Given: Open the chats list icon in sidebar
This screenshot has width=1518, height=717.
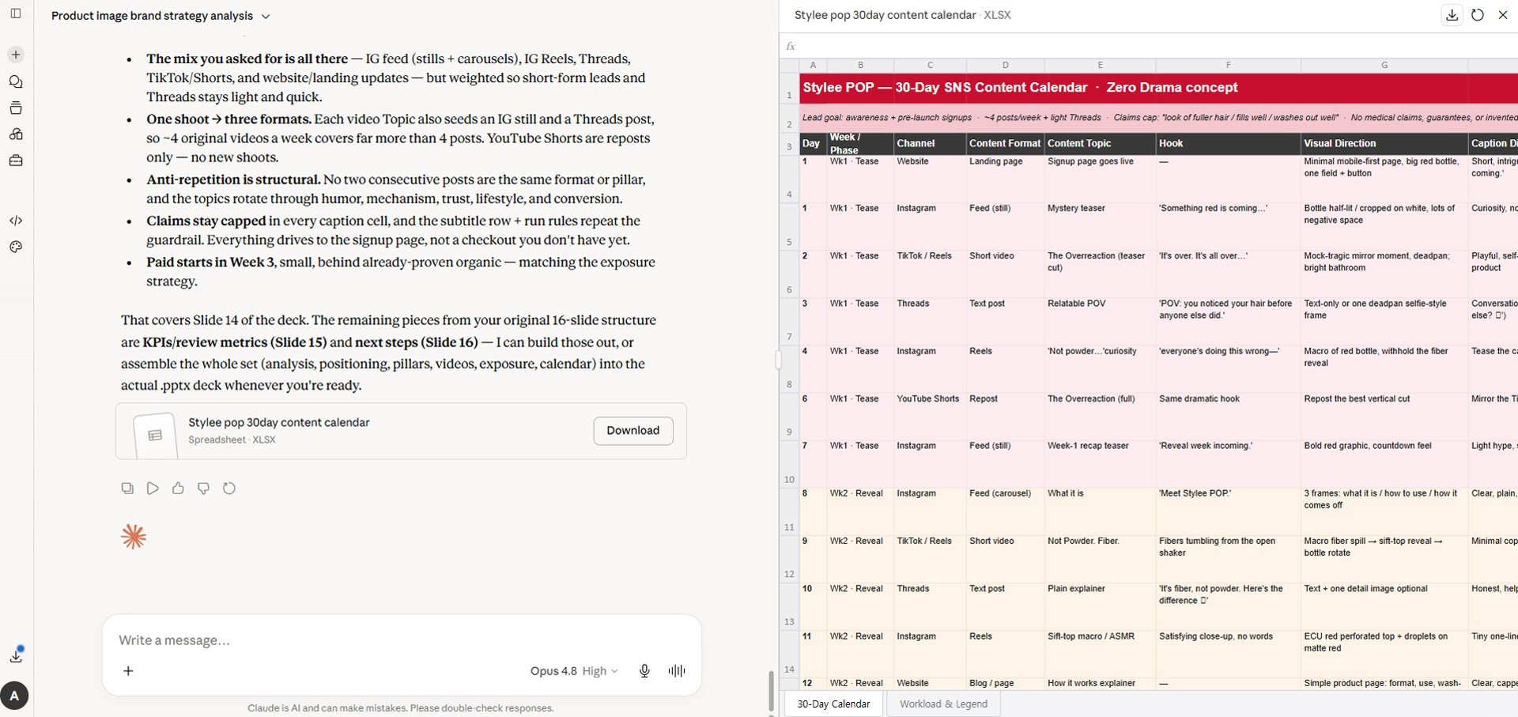Looking at the screenshot, I should click(16, 81).
